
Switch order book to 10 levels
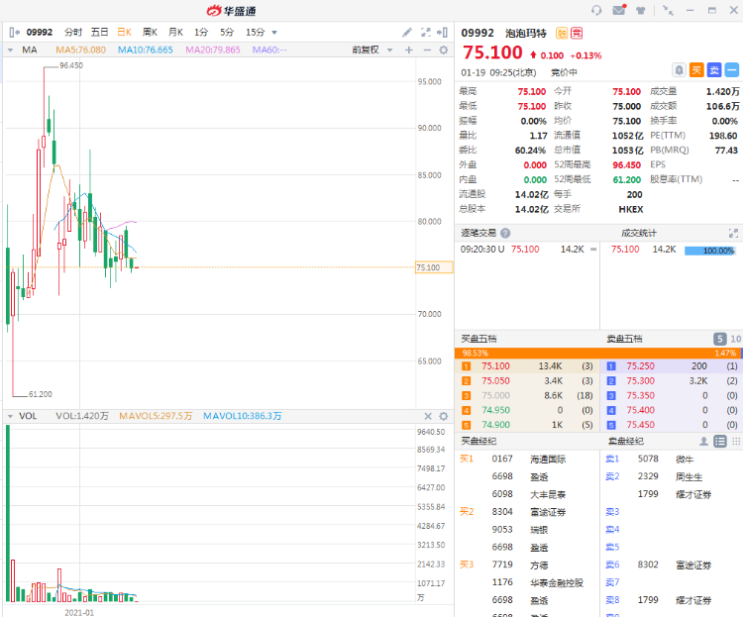[x=734, y=339]
